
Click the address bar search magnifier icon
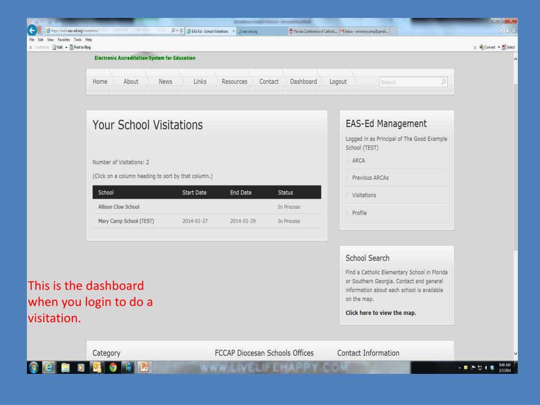tap(173, 31)
